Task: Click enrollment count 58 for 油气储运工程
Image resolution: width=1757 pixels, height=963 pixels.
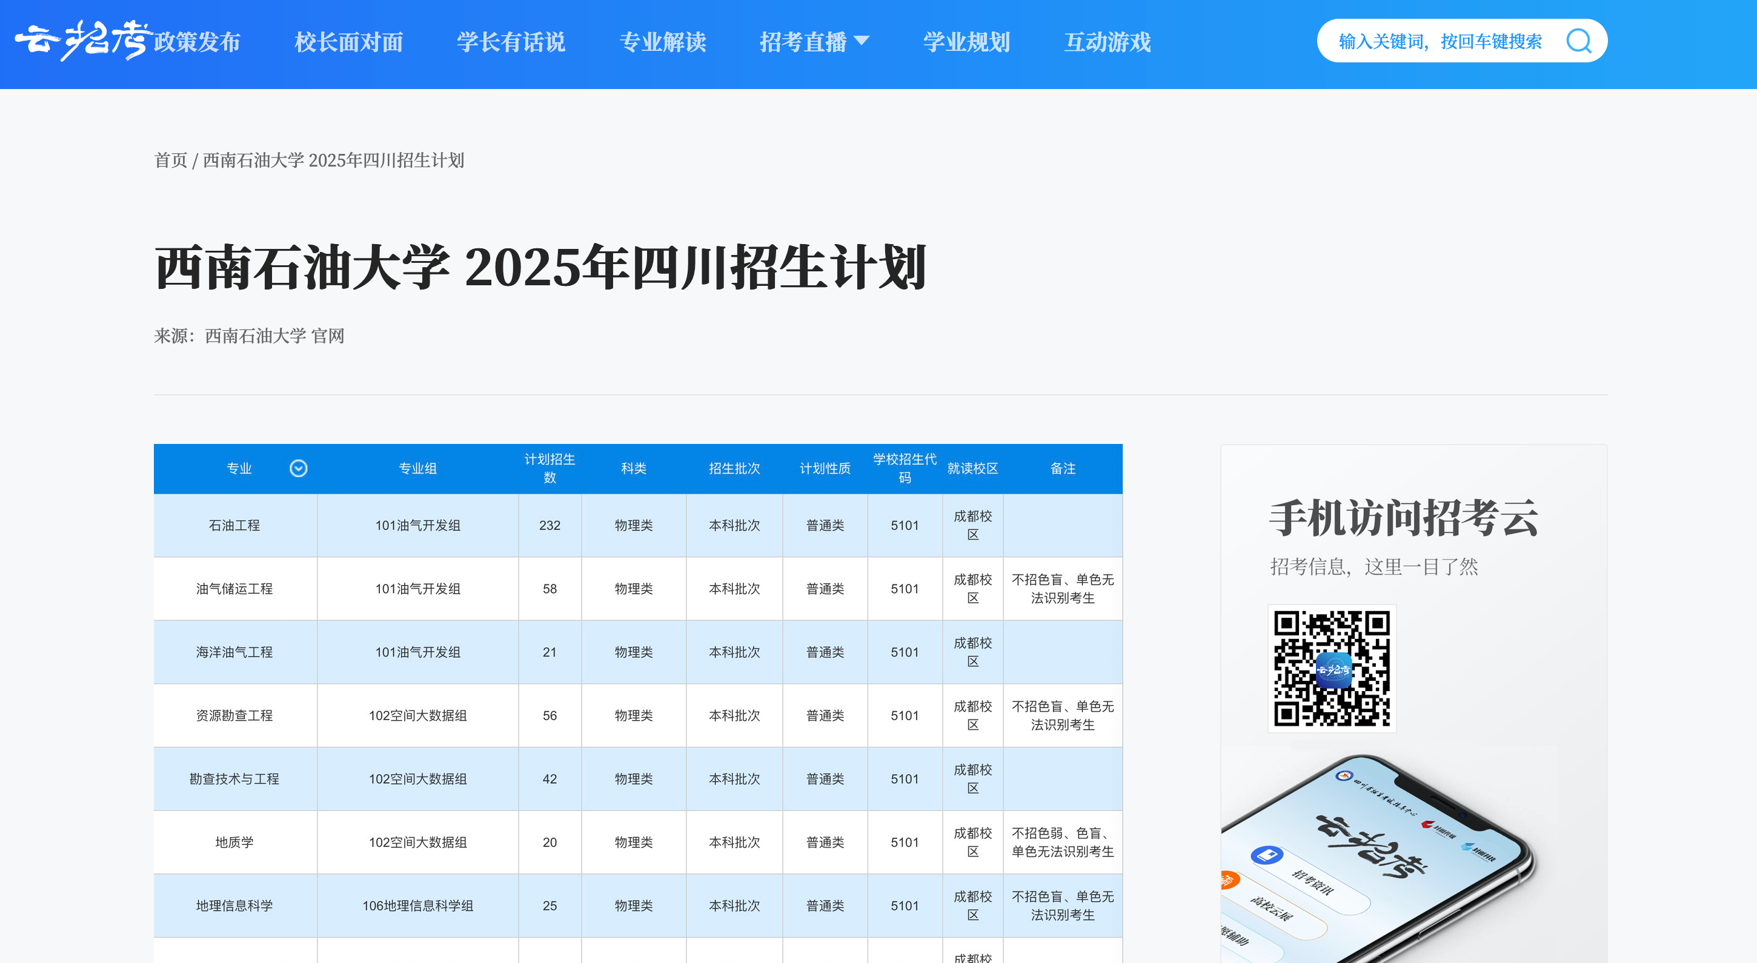Action: pyautogui.click(x=550, y=589)
